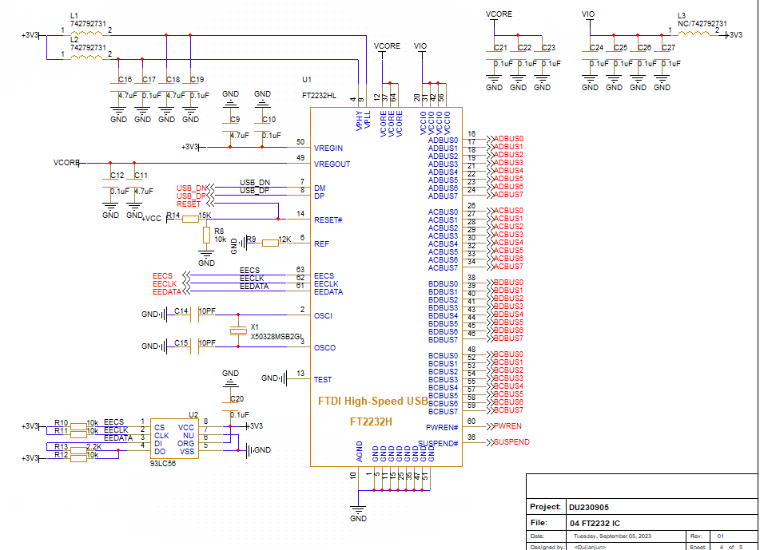Click the "U1" designator
This screenshot has height=550, width=760.
307,79
